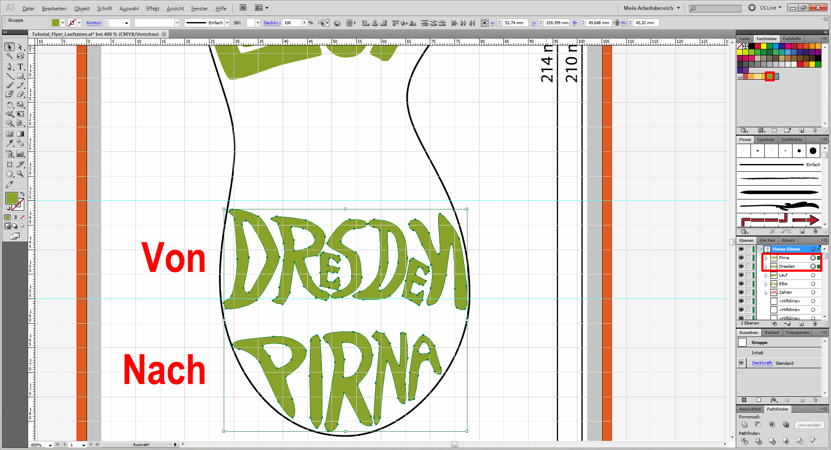
Task: Click the Gradient tool in toolbox
Action: [x=20, y=134]
